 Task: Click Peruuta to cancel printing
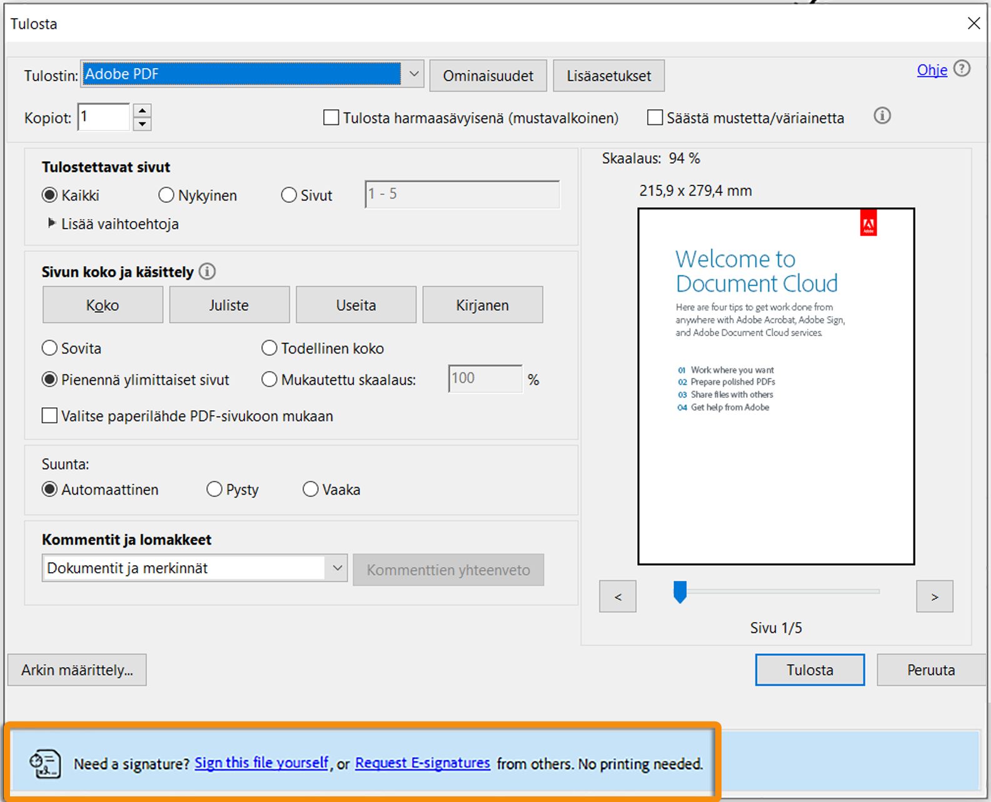click(x=931, y=670)
